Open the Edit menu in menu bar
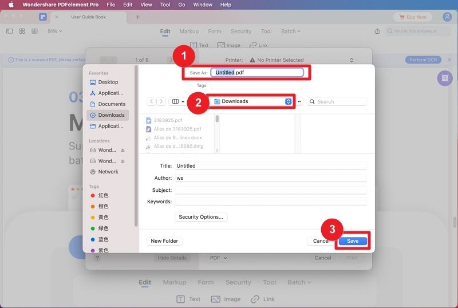The height and width of the screenshot is (308, 458). tap(128, 5)
